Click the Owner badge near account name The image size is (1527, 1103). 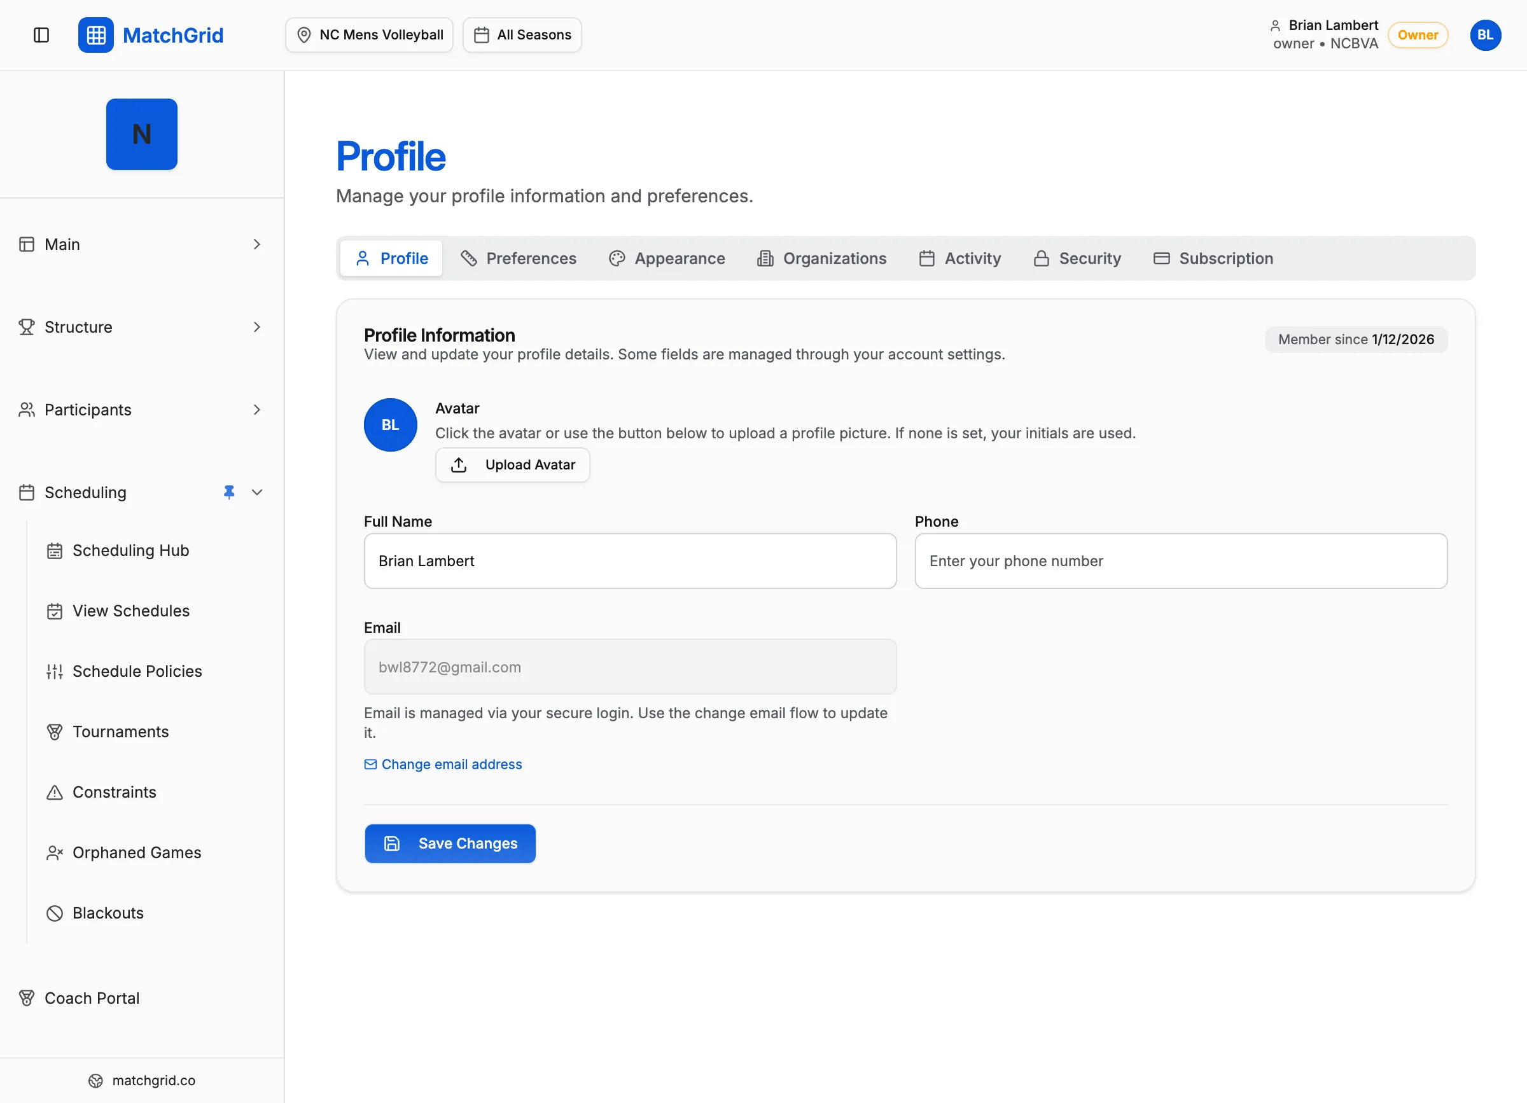(x=1418, y=35)
